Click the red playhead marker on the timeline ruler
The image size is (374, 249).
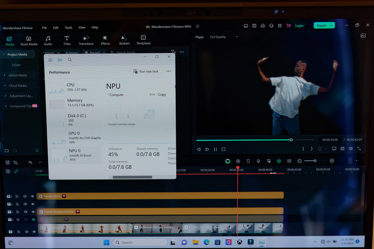tap(237, 168)
